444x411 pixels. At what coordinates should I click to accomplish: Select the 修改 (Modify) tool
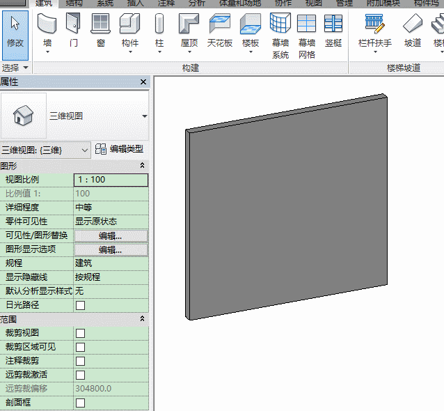15,35
